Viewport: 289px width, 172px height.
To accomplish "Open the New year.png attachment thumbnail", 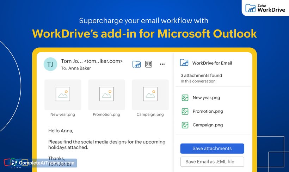I will pyautogui.click(x=63, y=95).
